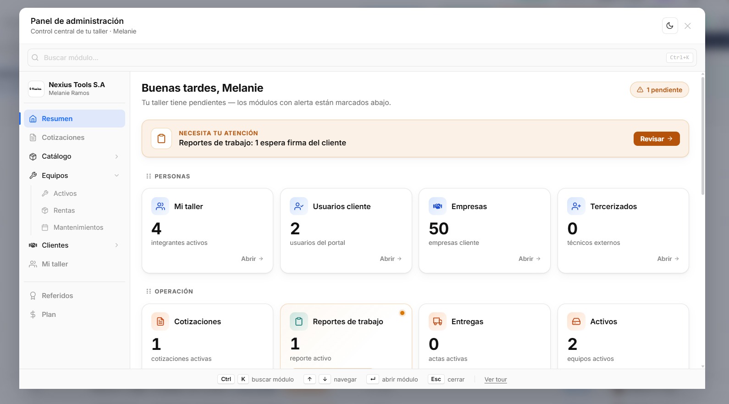The height and width of the screenshot is (404, 729).
Task: Click the OPERACIÓN section drag handle
Action: (x=149, y=291)
